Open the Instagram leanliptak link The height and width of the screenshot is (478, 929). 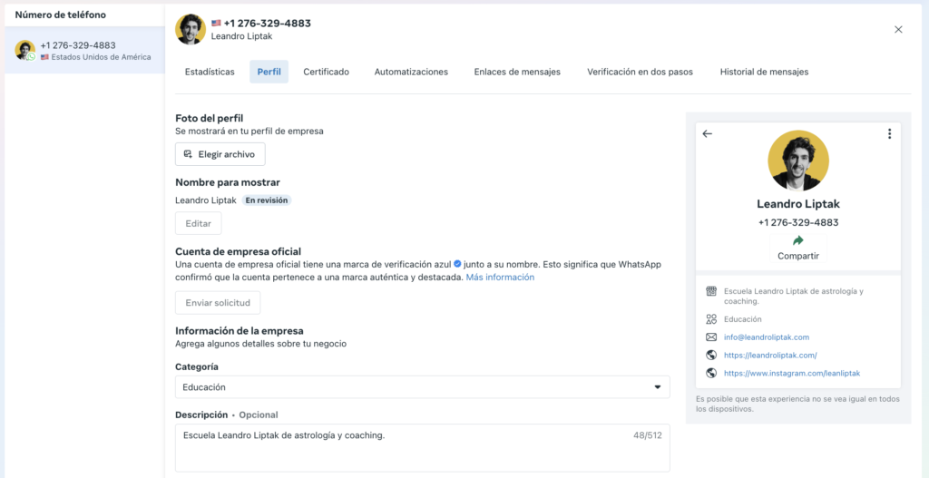pos(792,374)
